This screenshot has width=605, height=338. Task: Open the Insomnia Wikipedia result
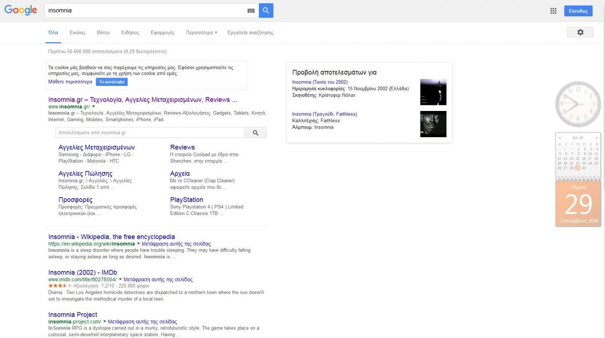111,237
